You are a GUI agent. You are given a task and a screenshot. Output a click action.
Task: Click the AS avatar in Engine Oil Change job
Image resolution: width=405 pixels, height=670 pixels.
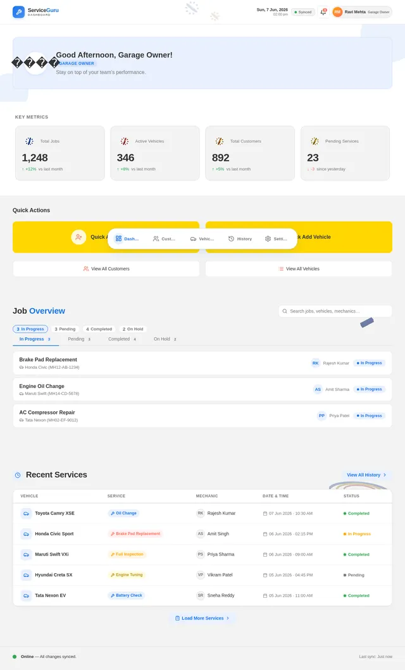point(318,389)
